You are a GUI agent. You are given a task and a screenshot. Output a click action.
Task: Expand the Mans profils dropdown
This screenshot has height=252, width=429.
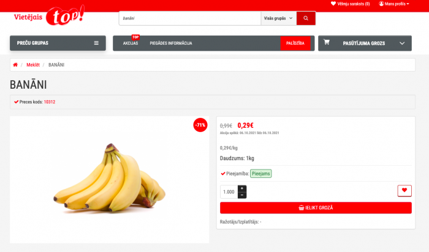(x=394, y=4)
